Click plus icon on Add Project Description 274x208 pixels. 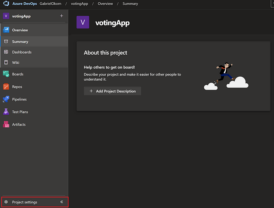91,91
